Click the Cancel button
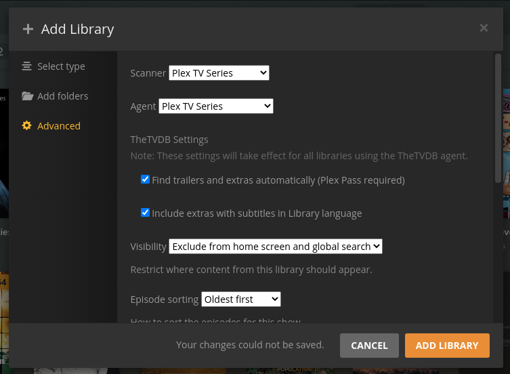Viewport: 510px width, 374px height. [370, 346]
